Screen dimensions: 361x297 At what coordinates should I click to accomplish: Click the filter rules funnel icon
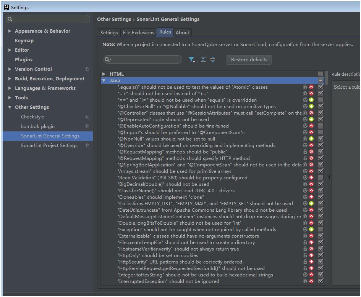[x=191, y=60]
